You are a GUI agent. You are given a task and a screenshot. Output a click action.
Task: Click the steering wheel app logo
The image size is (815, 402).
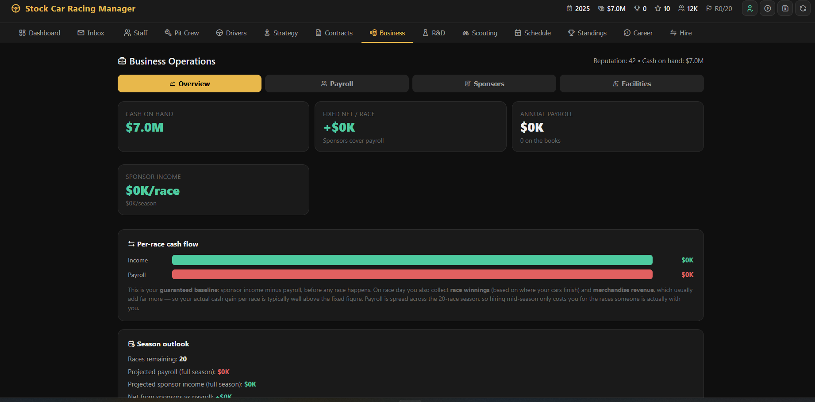(16, 8)
